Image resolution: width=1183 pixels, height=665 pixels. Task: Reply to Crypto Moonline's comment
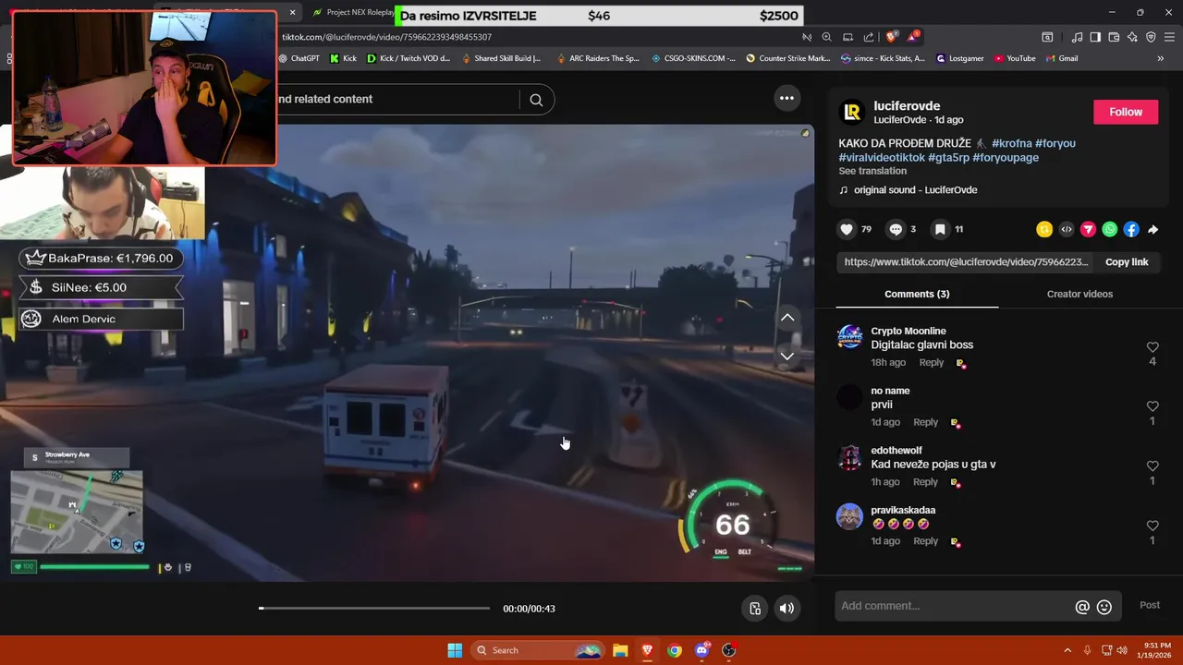click(x=932, y=362)
